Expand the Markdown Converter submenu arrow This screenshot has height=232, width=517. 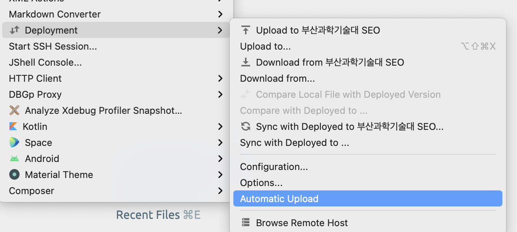click(x=220, y=14)
